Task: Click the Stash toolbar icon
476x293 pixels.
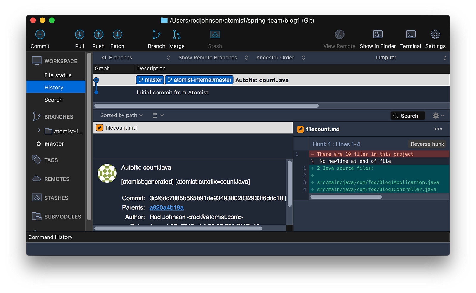Action: tap(215, 34)
